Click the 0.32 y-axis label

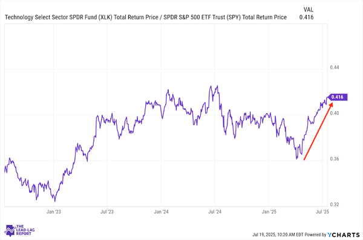click(x=335, y=204)
